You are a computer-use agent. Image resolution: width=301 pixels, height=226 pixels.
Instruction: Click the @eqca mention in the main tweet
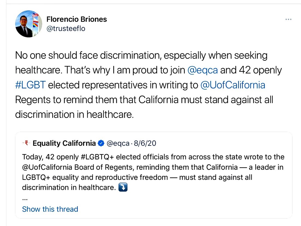point(203,70)
